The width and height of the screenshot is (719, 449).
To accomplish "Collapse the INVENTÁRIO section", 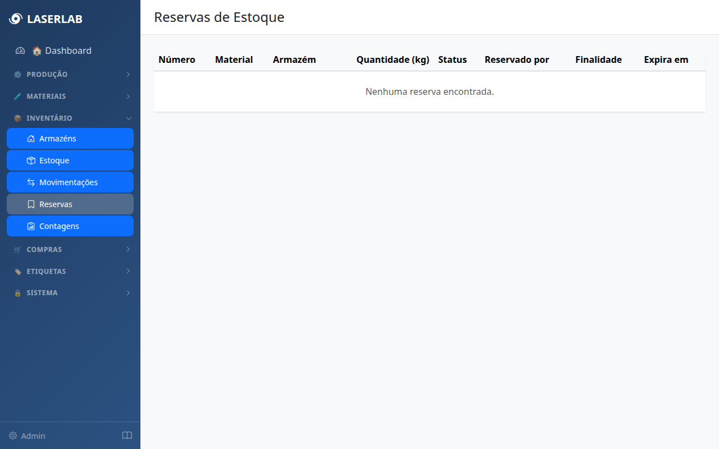I will click(x=129, y=118).
